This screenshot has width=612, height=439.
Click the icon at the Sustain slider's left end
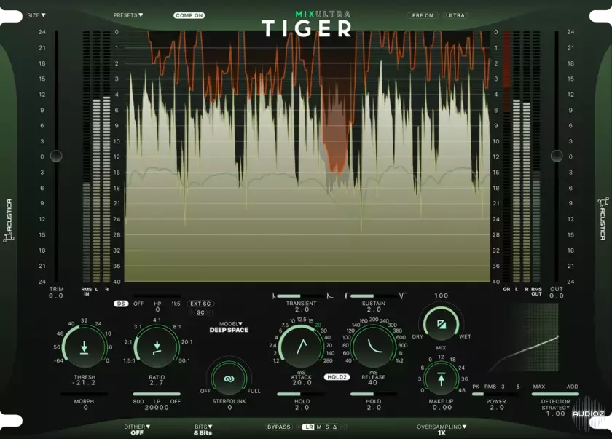tap(346, 296)
